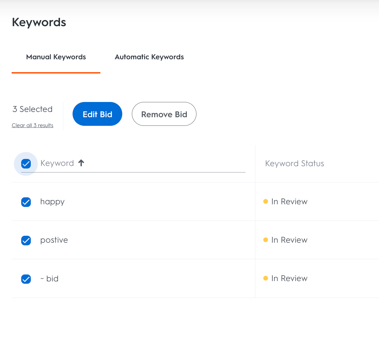Click the yellow status dot for ~ bid
379x343 pixels.
[265, 278]
